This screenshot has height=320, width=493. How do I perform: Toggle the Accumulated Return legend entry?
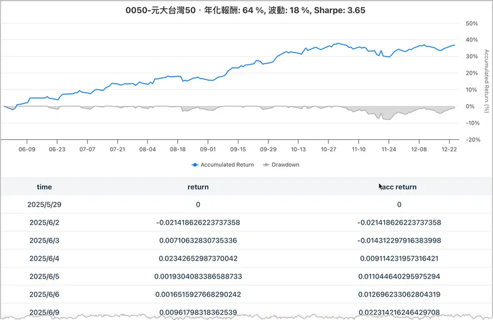(223, 165)
